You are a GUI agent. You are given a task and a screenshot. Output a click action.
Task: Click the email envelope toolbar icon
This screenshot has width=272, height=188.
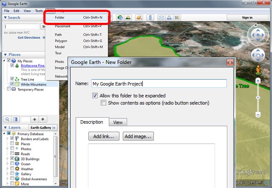[x=161, y=17]
